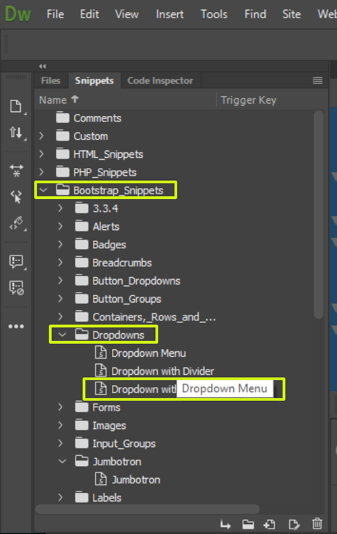Viewport: 337px width, 534px height.
Task: Click the Expand All code icon
Action: [16, 171]
